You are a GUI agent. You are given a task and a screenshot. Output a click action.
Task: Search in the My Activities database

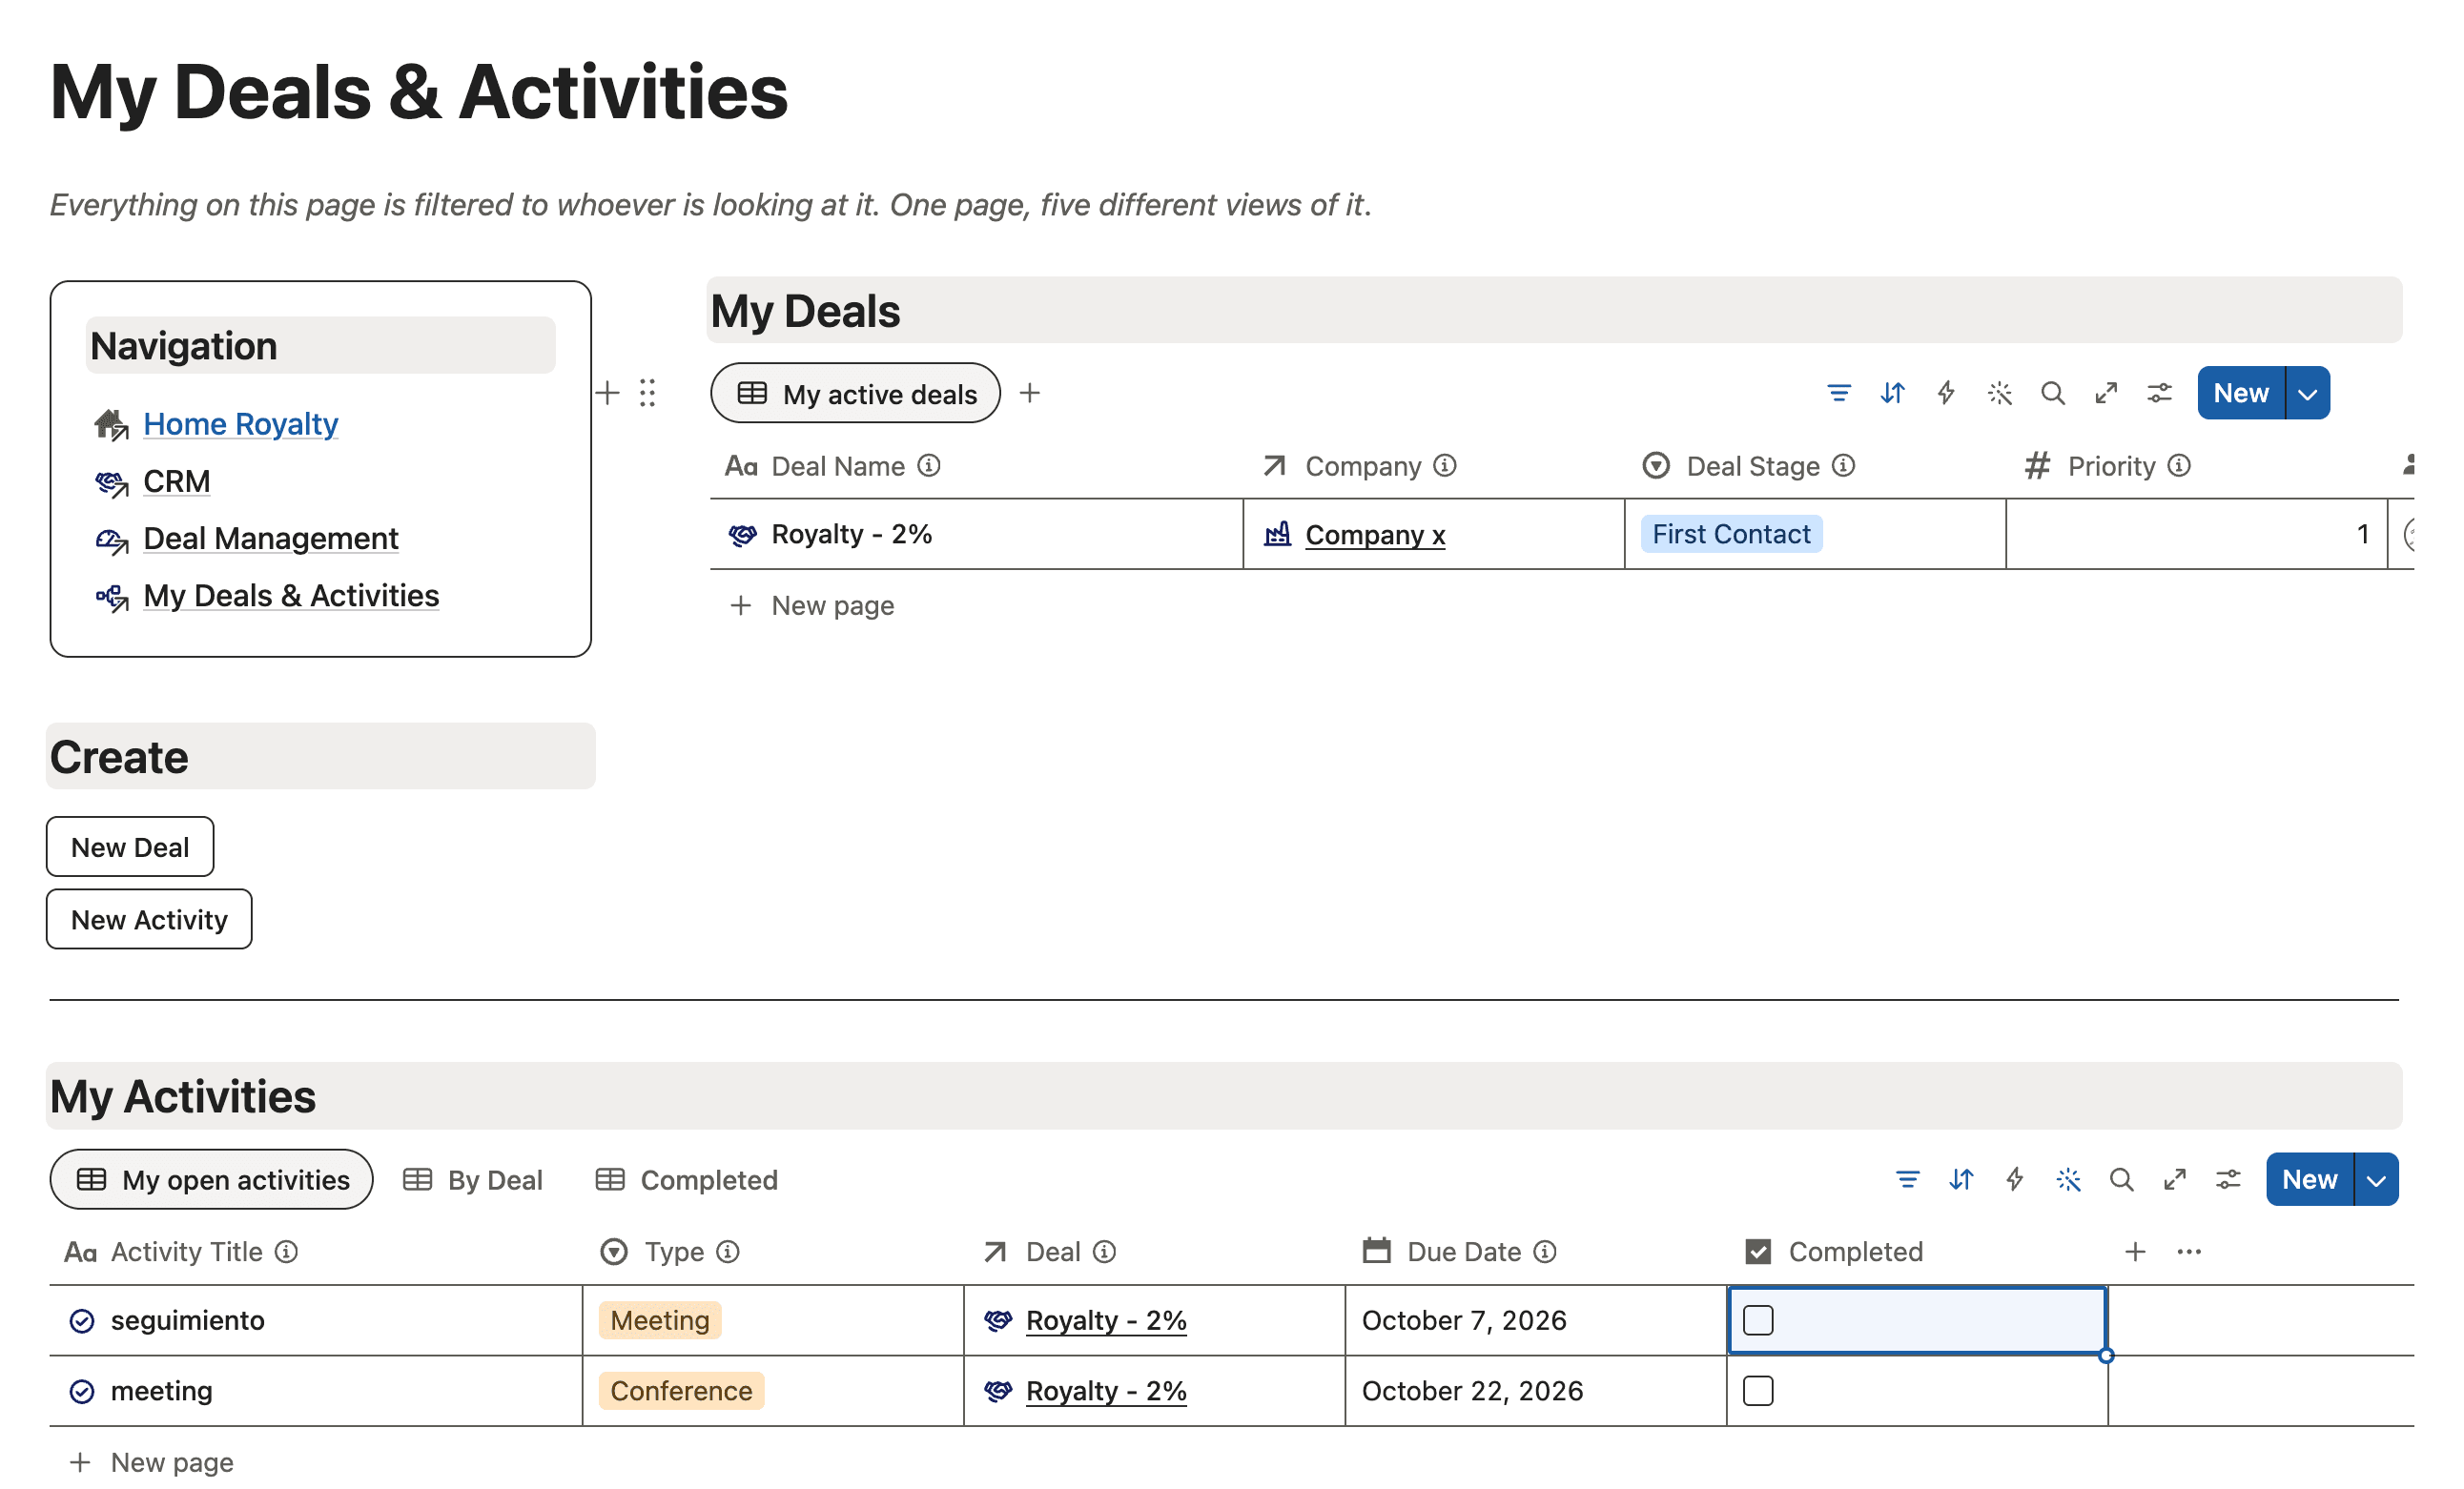(x=2121, y=1179)
